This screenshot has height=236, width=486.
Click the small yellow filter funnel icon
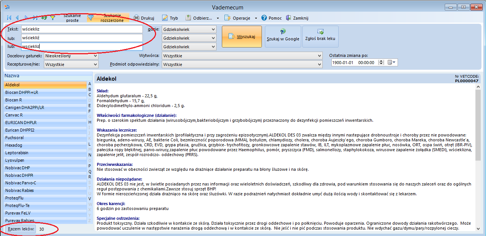[53, 18]
